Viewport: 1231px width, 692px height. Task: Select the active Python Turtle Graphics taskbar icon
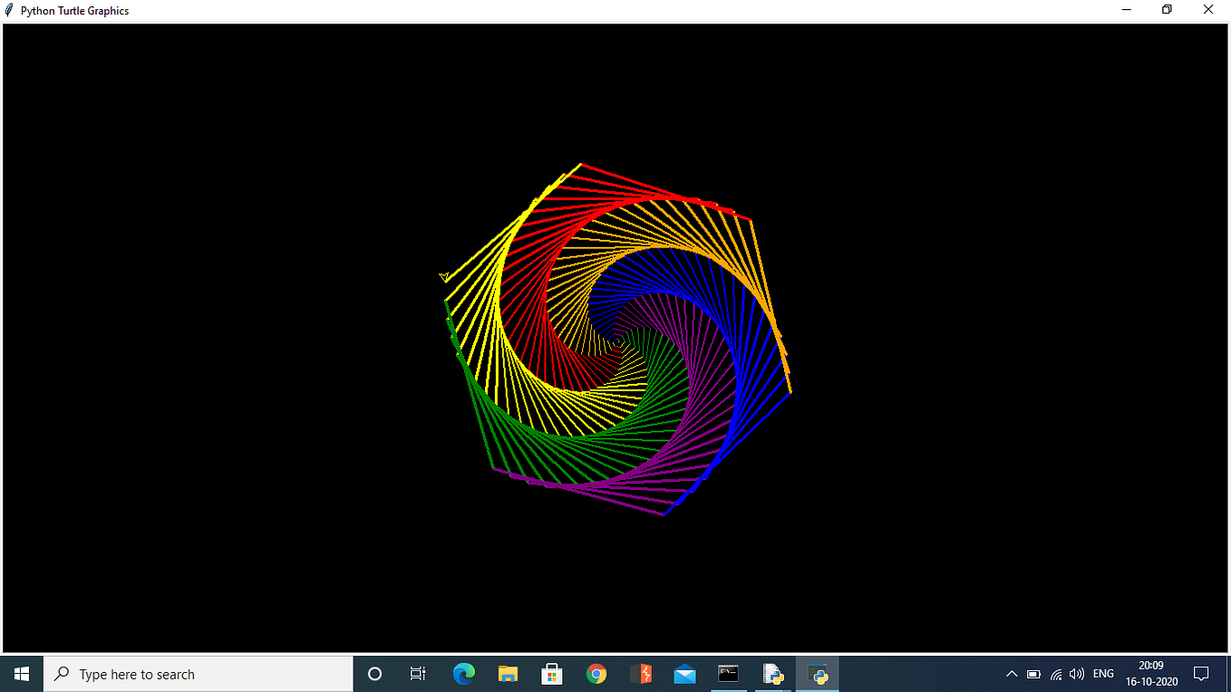coord(817,674)
